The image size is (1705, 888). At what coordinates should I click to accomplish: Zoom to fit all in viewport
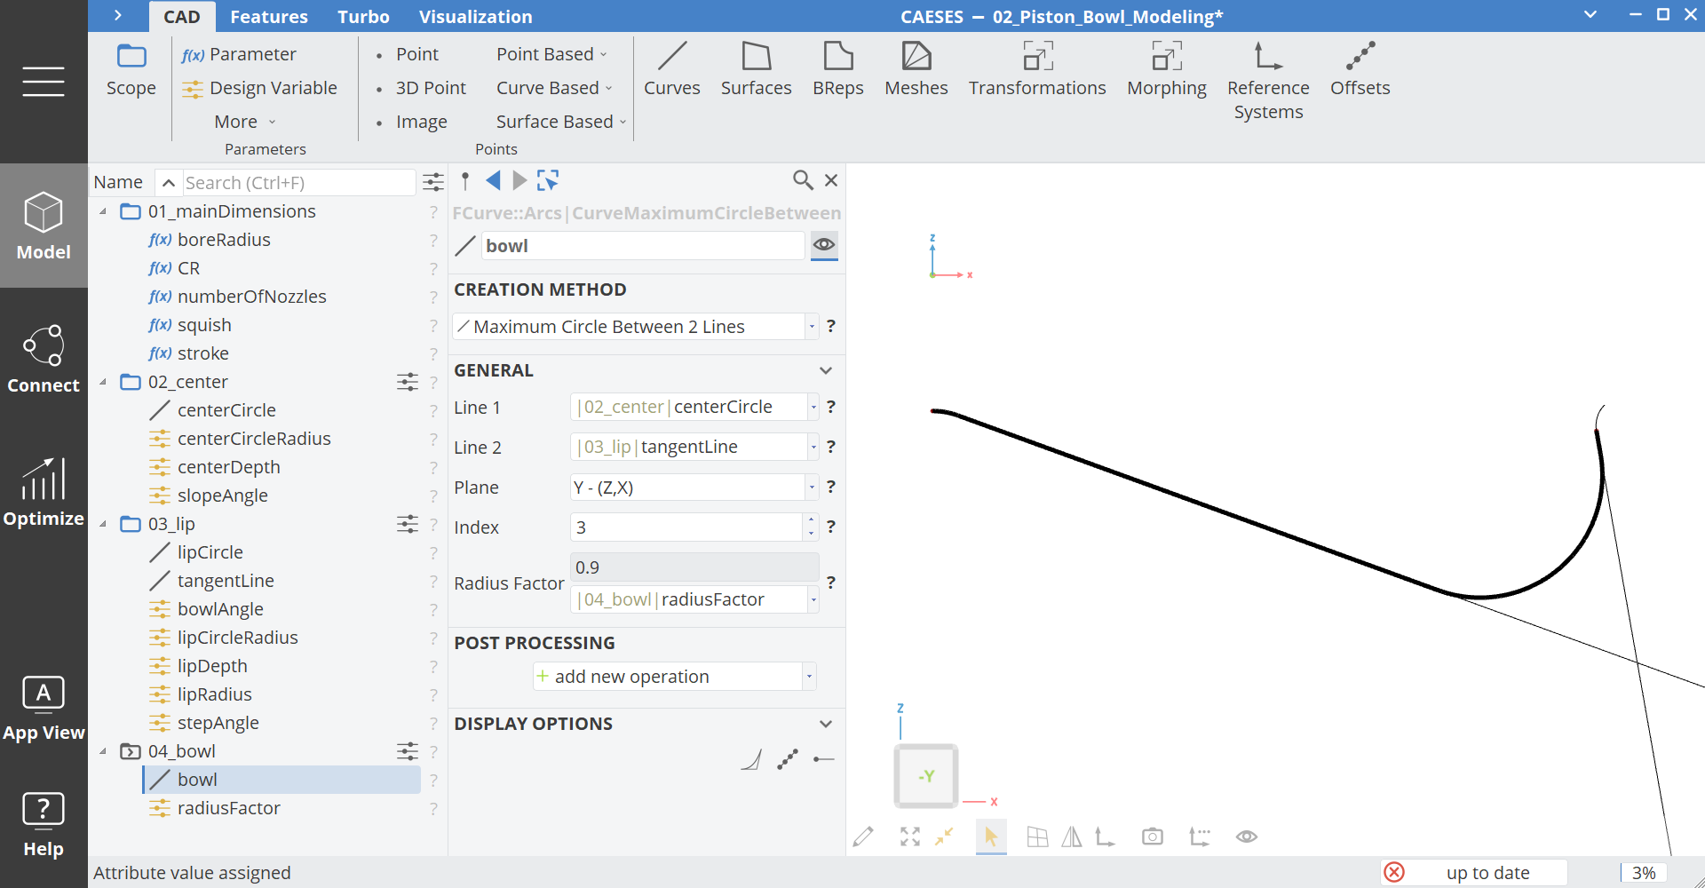(x=910, y=836)
